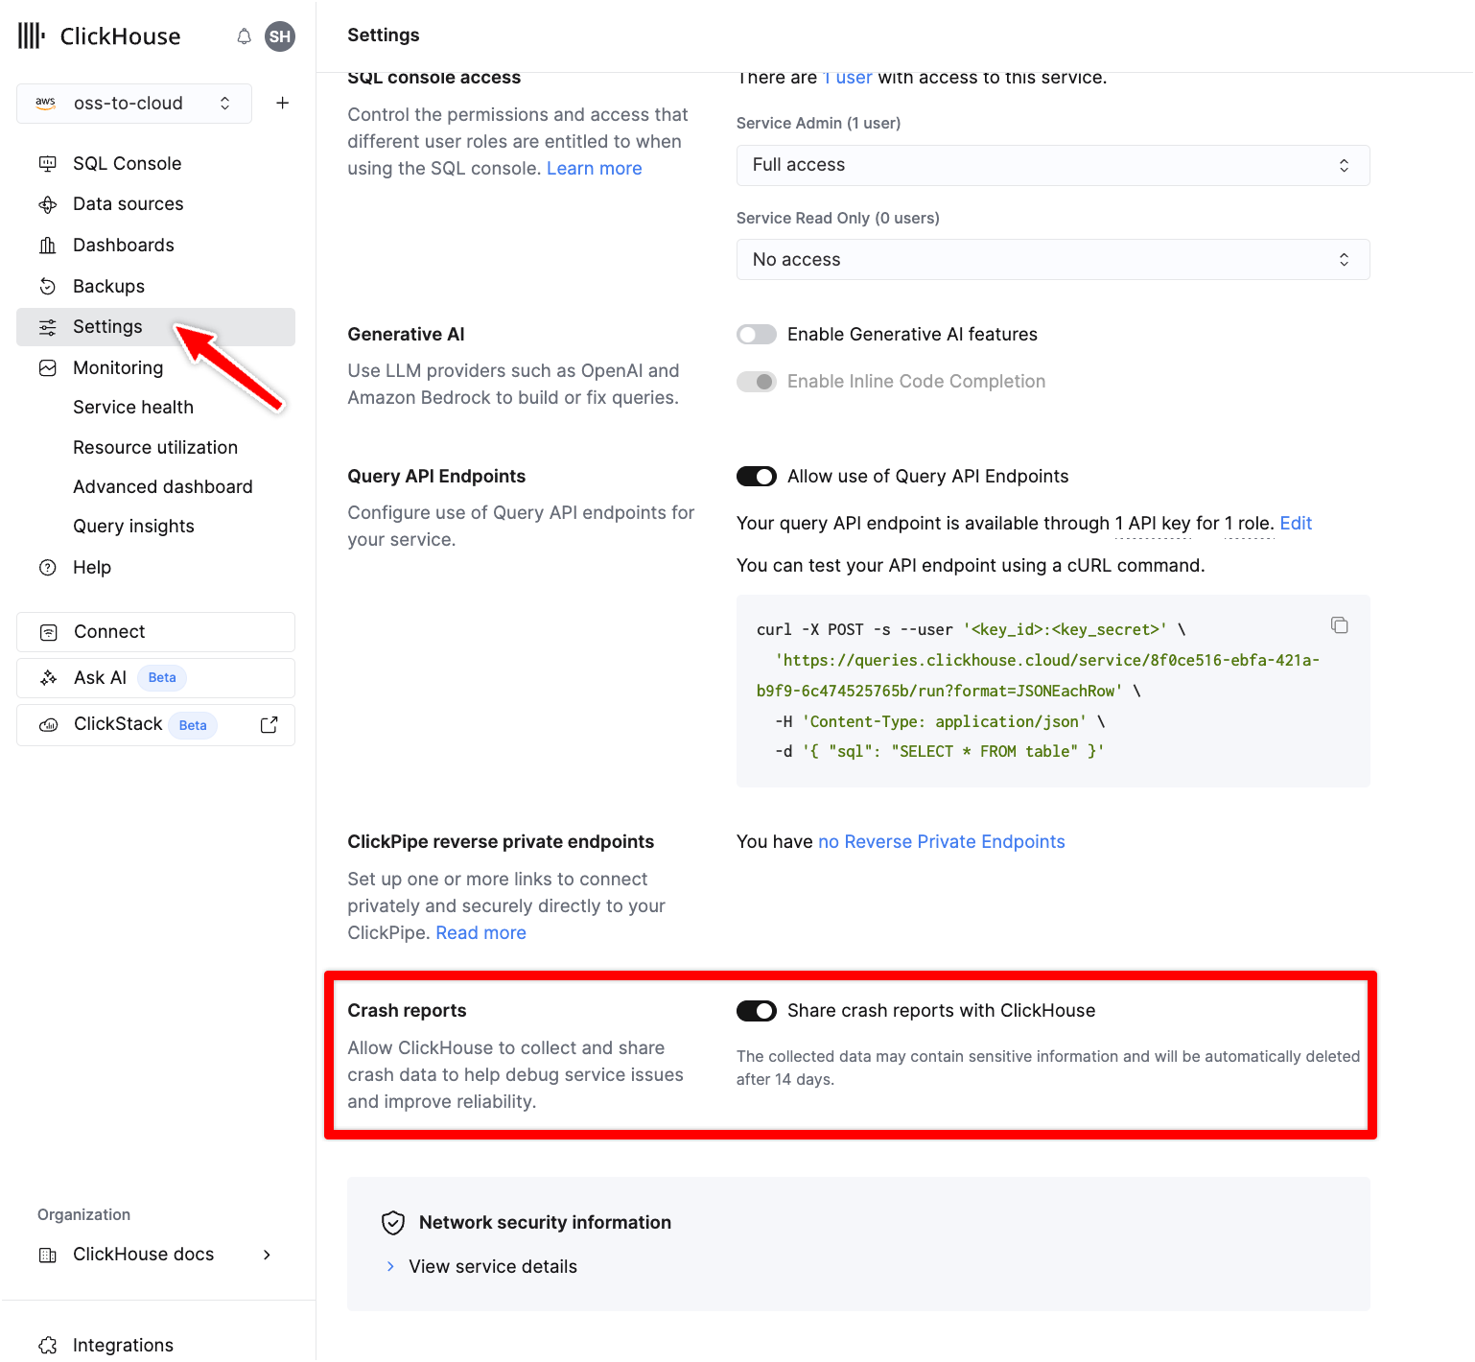1475x1362 pixels.
Task: Click View service details under Network security information
Action: click(492, 1266)
